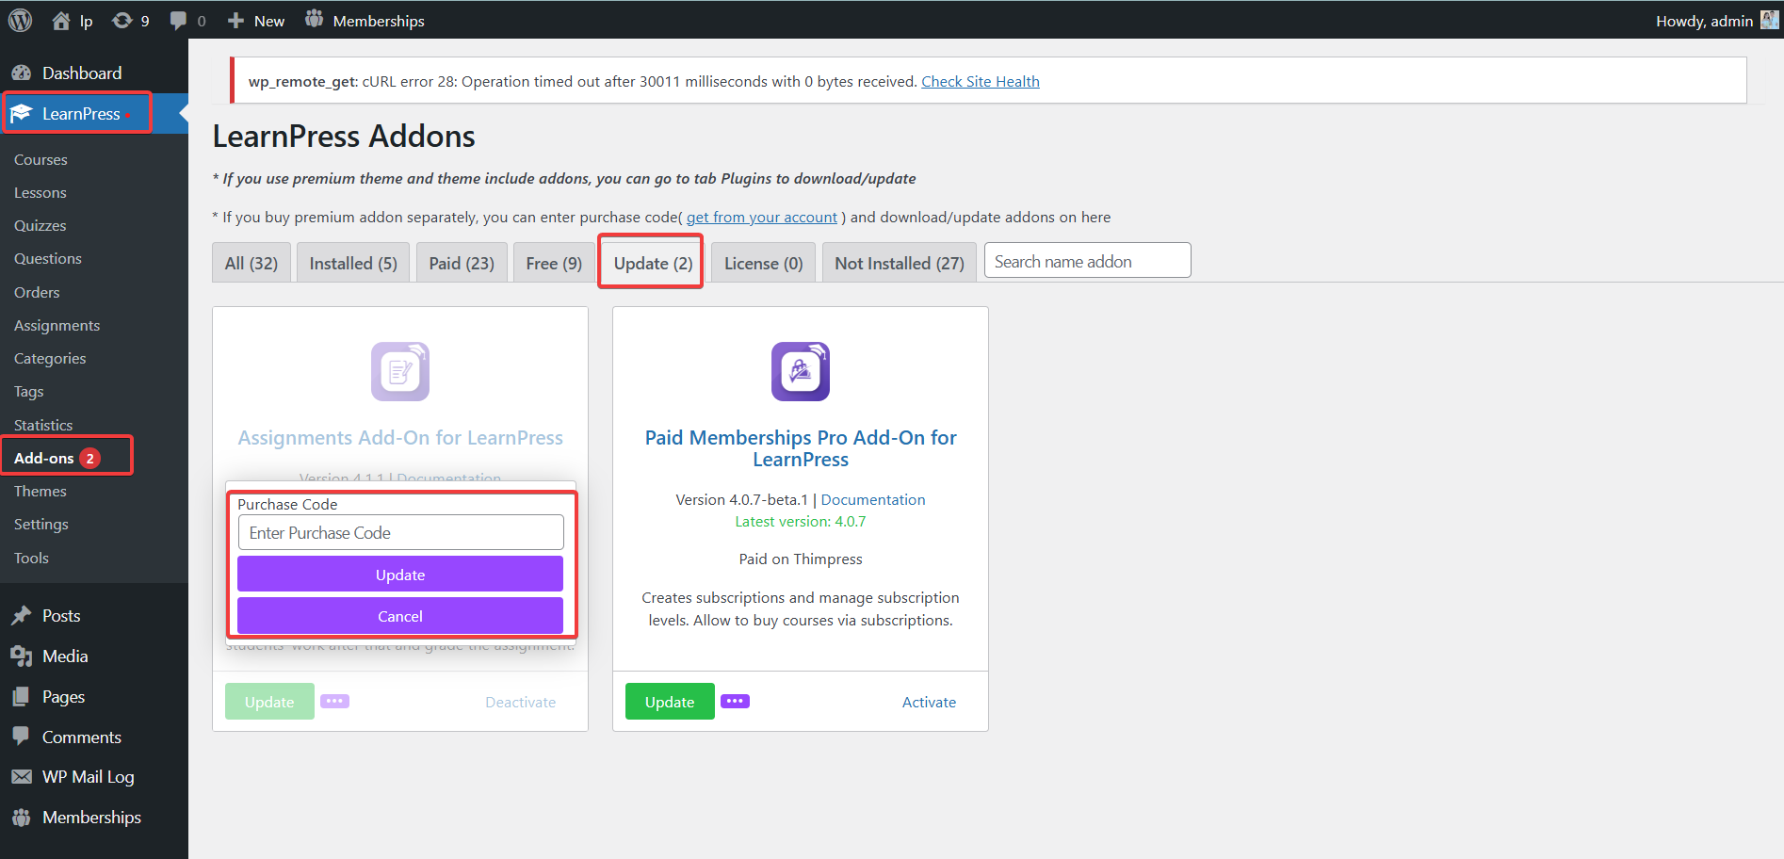Click the admin avatar icon

tap(1769, 20)
